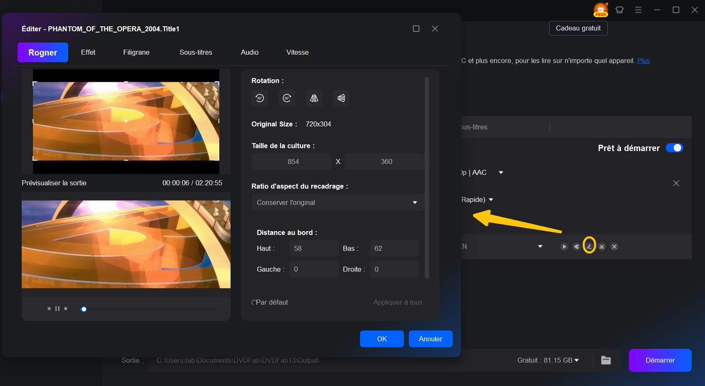Click the Gauche distance field

[x=314, y=269]
